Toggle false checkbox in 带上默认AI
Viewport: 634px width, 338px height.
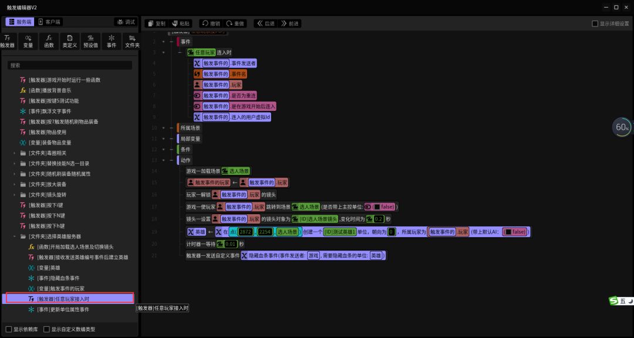coord(508,232)
